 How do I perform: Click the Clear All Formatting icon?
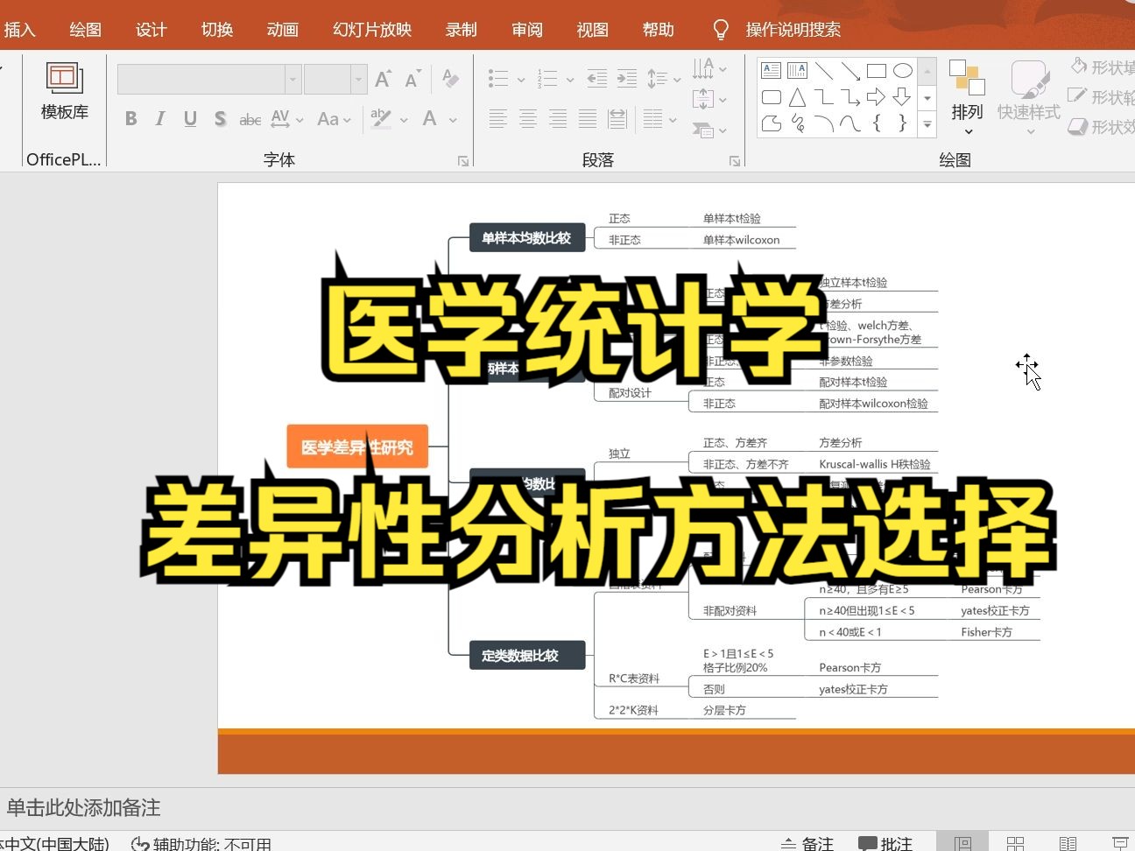click(x=450, y=79)
